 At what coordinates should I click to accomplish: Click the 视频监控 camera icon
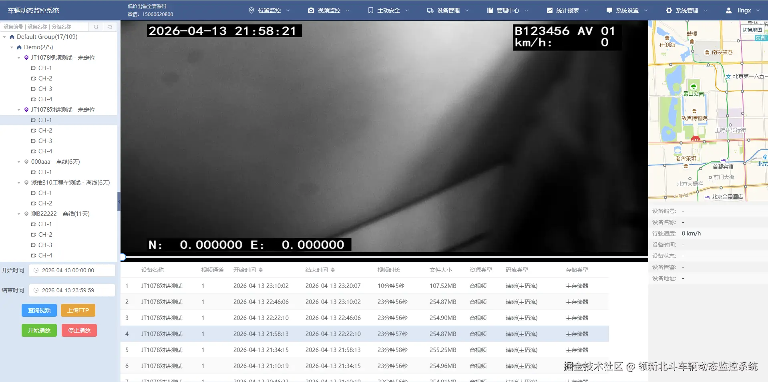tap(311, 10)
